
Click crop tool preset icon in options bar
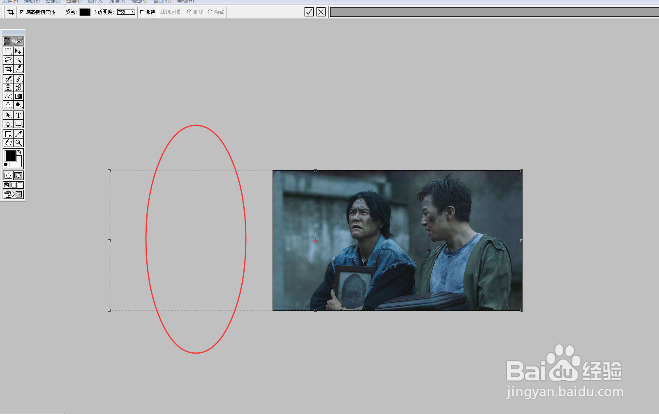[11, 12]
